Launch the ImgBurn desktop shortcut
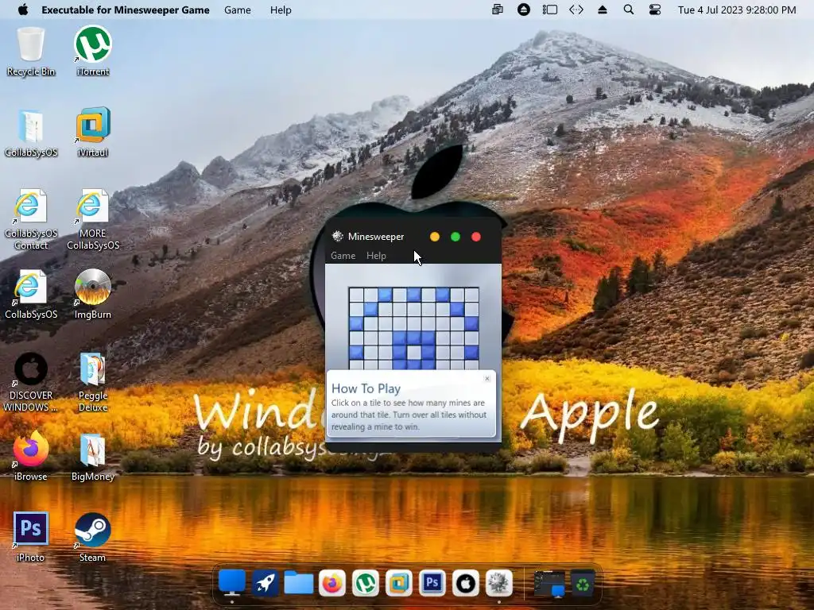814x610 pixels. coord(92,294)
